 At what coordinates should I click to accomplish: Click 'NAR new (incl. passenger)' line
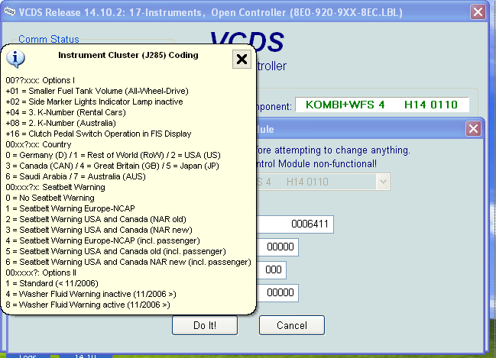pos(128,263)
